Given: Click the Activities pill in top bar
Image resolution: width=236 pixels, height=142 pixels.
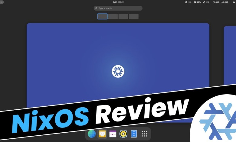Looking at the screenshot, I should pyautogui.click(x=2, y=2).
